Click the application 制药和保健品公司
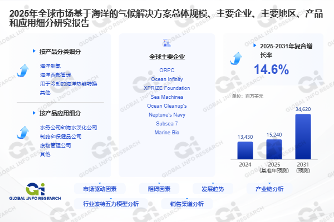Image resolution: width=334 pixels, height=222 pixels. pyautogui.click(x=61, y=137)
